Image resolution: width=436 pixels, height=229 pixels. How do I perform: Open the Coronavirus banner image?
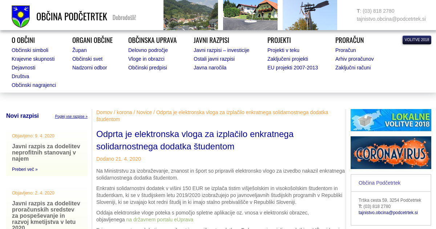[391, 153]
